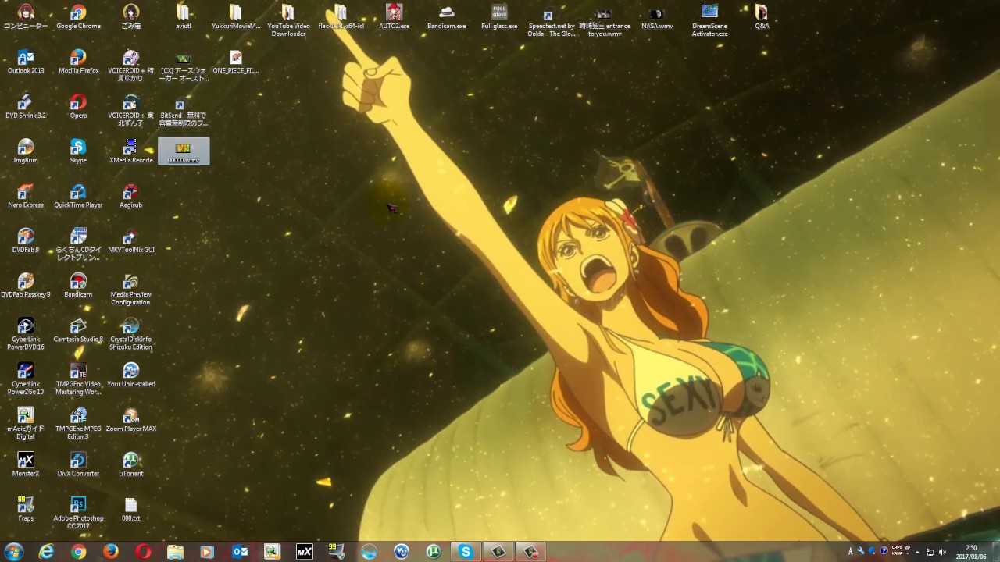Image resolution: width=1000 pixels, height=562 pixels.
Task: Select the ONE_PIECE_FIL... desktop file
Action: (236, 62)
